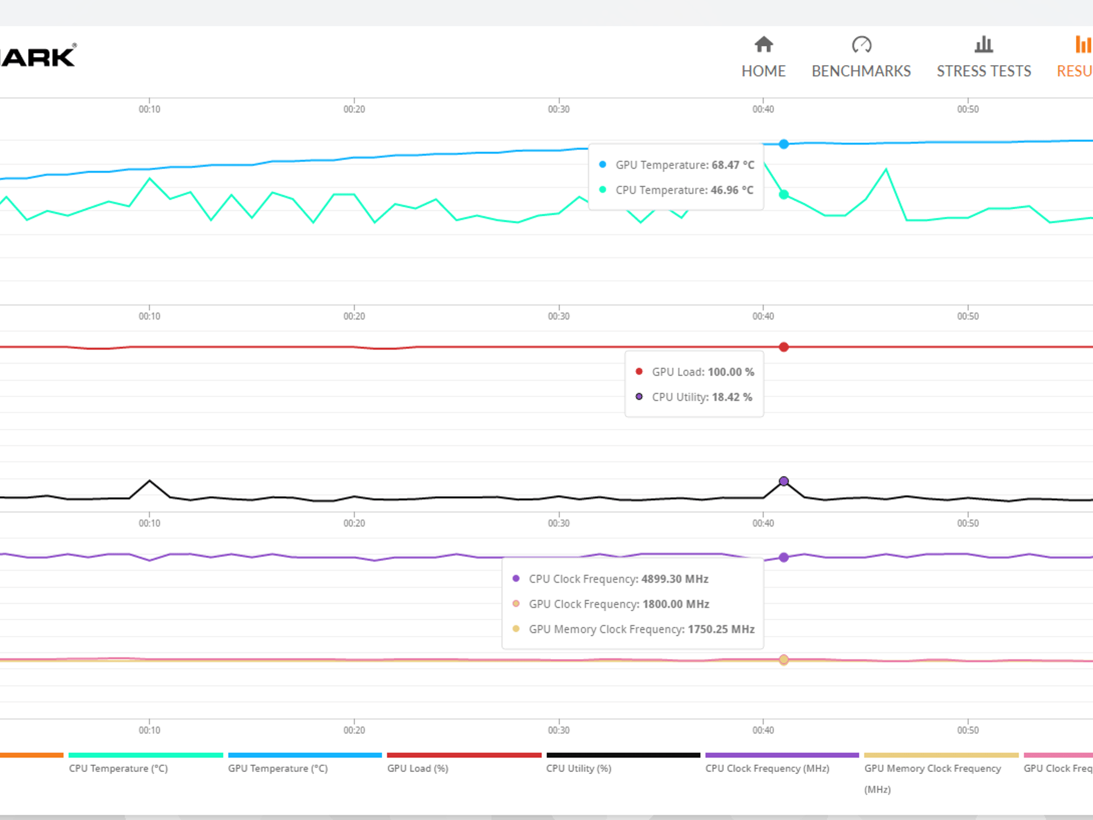Click the CPU Utility peak data point

(783, 481)
